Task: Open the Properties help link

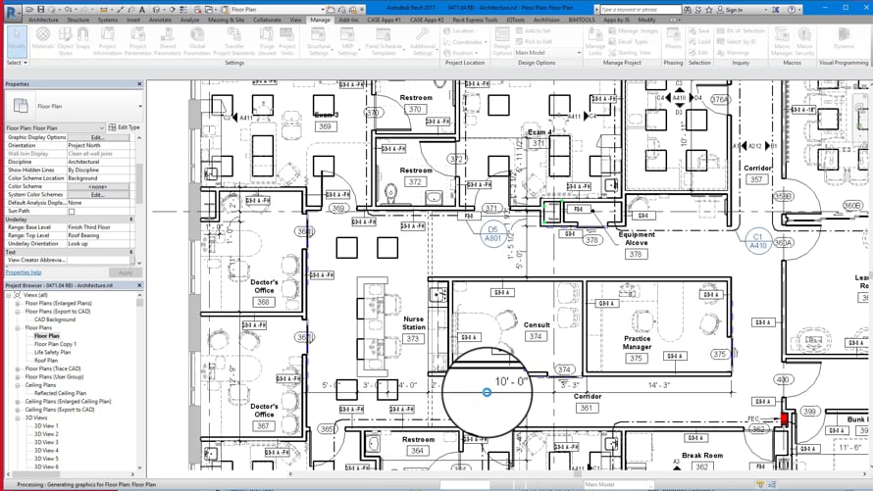Action: pos(24,272)
